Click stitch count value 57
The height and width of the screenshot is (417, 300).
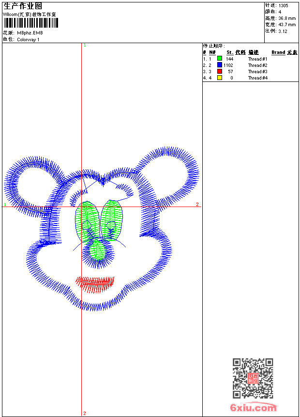click(230, 72)
